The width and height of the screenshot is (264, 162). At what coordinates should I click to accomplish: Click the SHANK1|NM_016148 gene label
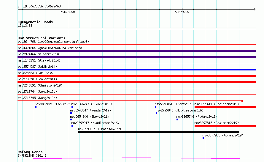pyautogui.click(x=32, y=155)
